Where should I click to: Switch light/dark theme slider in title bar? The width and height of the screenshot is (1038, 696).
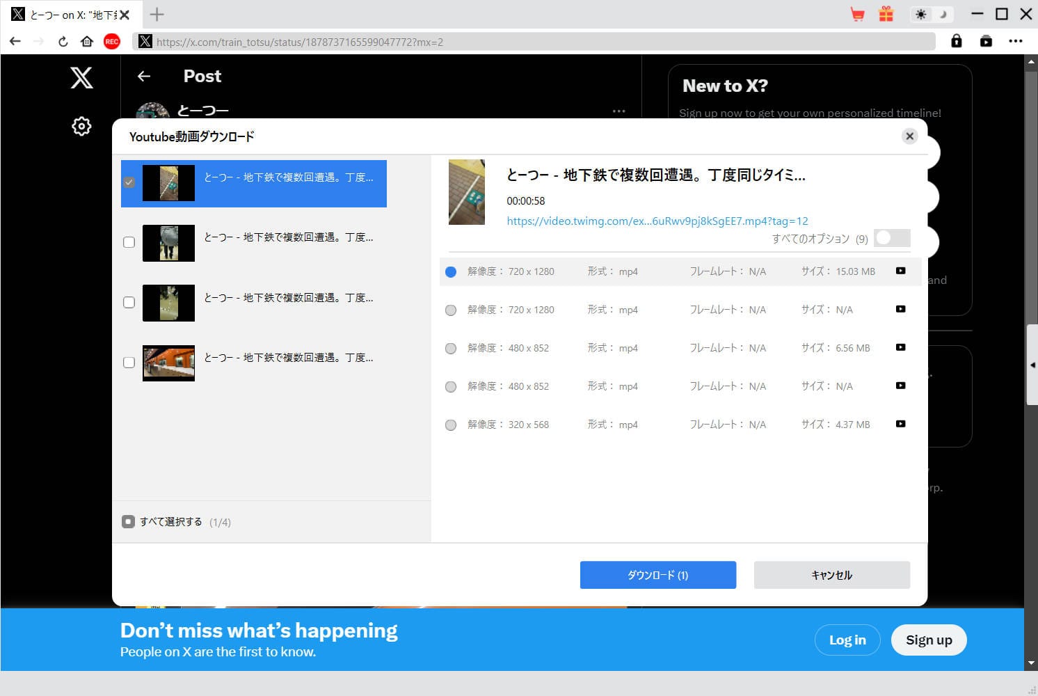click(x=932, y=15)
